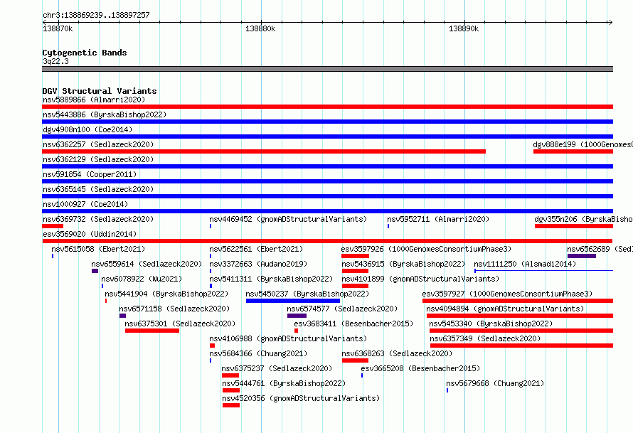Click the nsv5952711 (Almarri2020) label
Screen dimensions: 633x433
pyautogui.click(x=438, y=219)
